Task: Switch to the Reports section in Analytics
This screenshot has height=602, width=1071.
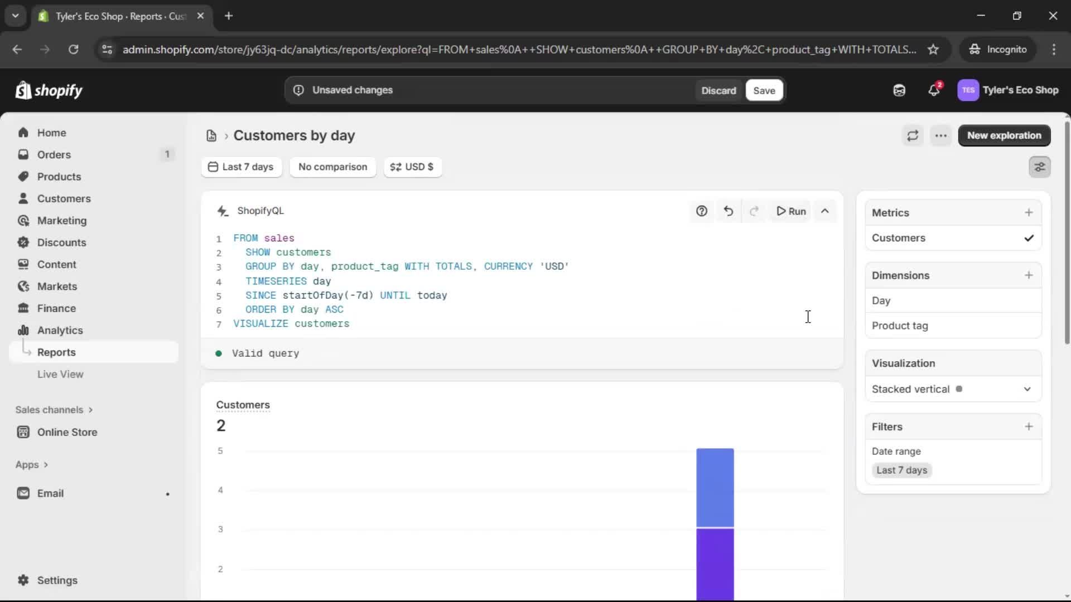Action: tap(56, 352)
